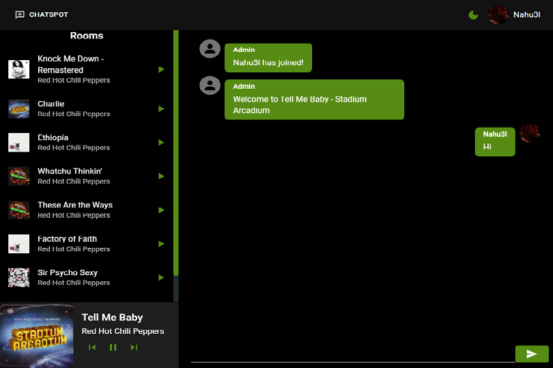Image resolution: width=553 pixels, height=368 pixels.
Task: Open the Ethiopia album thumbnail
Action: pos(18,143)
